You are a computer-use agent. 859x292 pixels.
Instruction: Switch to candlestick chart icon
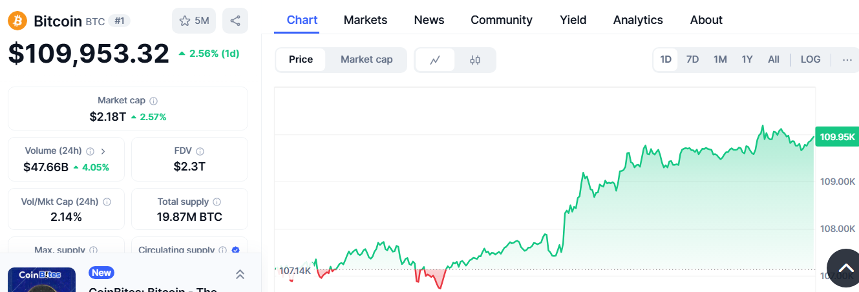tap(475, 60)
